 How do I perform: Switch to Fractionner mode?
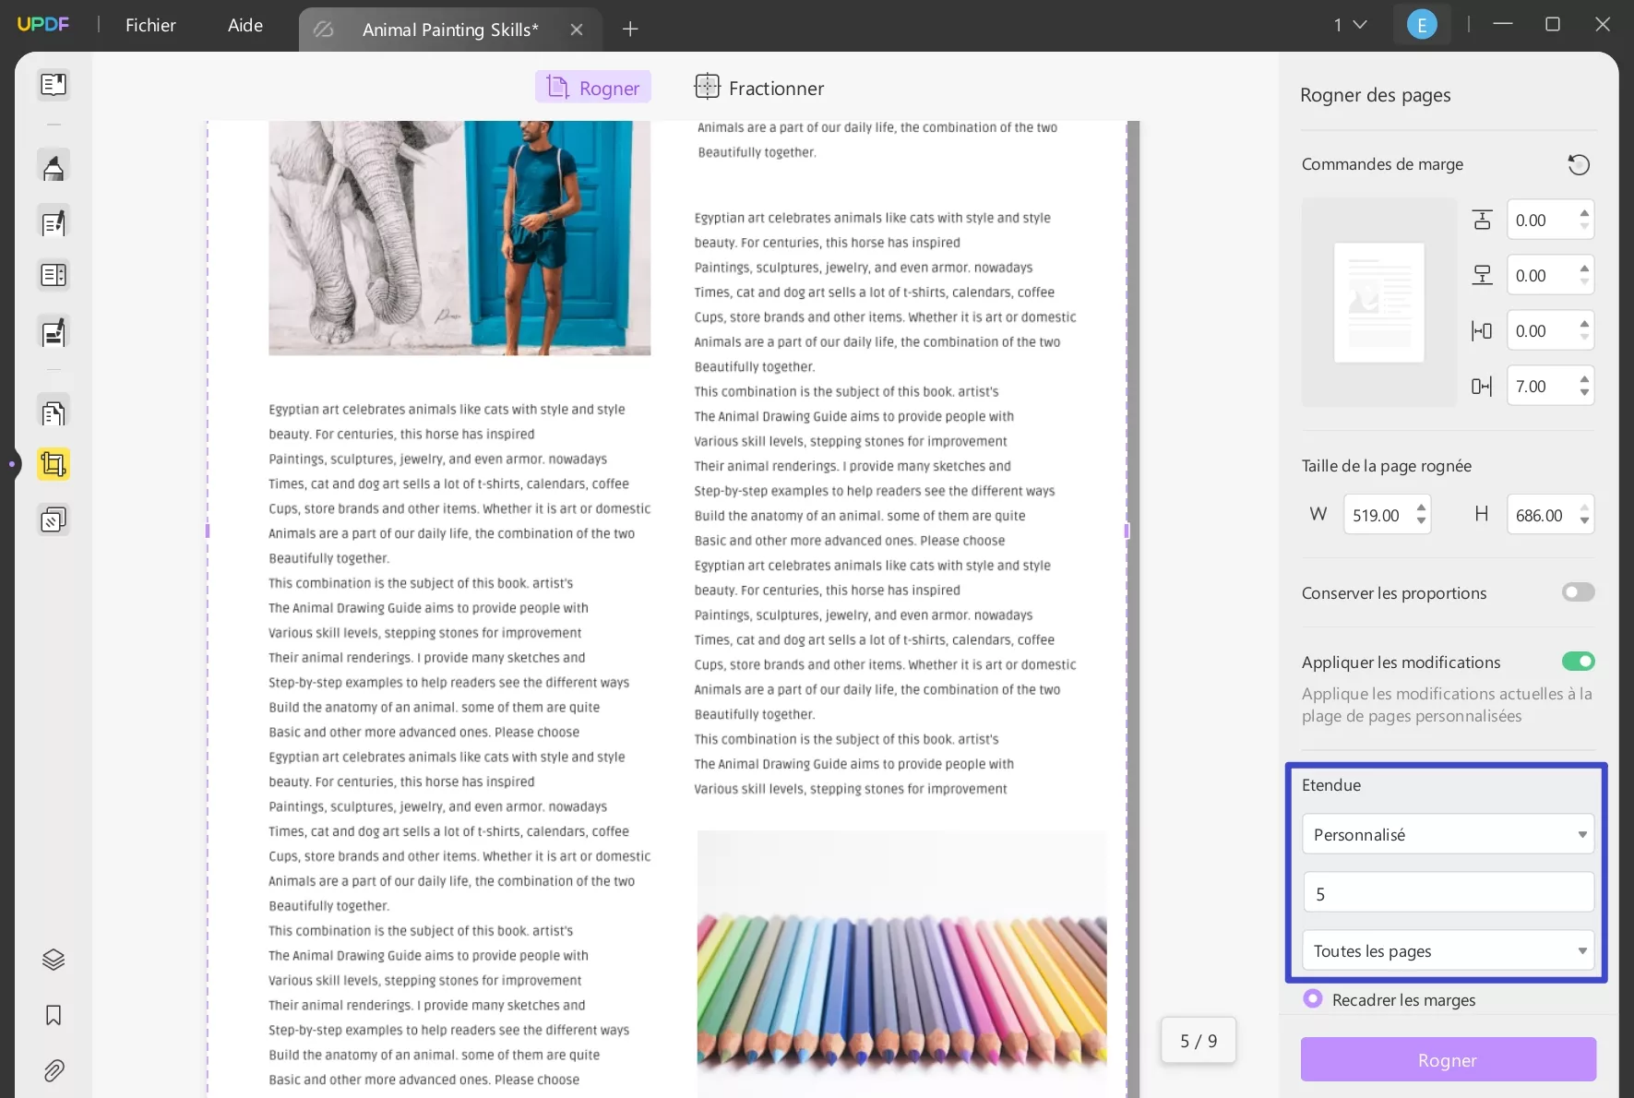(x=759, y=87)
